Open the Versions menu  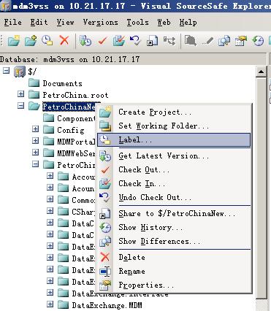(x=100, y=23)
